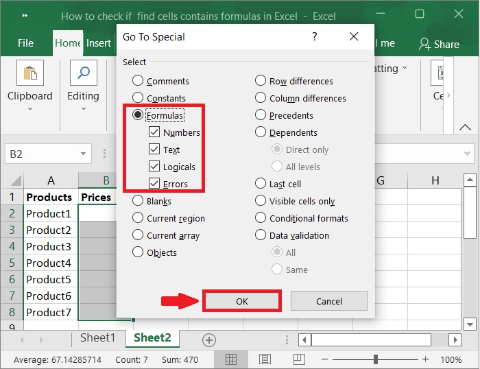Click the Editing magnifier icon
The width and height of the screenshot is (480, 369).
click(x=83, y=73)
